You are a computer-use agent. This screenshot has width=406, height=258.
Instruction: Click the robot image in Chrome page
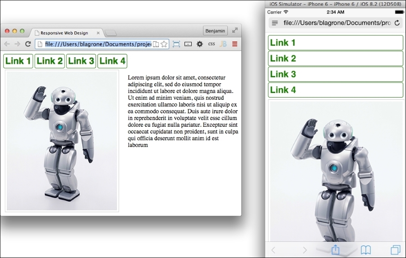point(62,141)
